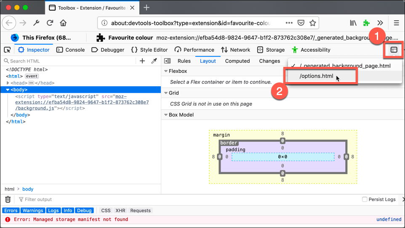Image resolution: width=405 pixels, height=228 pixels.
Task: Save page to Pocket icon
Action: (x=301, y=23)
